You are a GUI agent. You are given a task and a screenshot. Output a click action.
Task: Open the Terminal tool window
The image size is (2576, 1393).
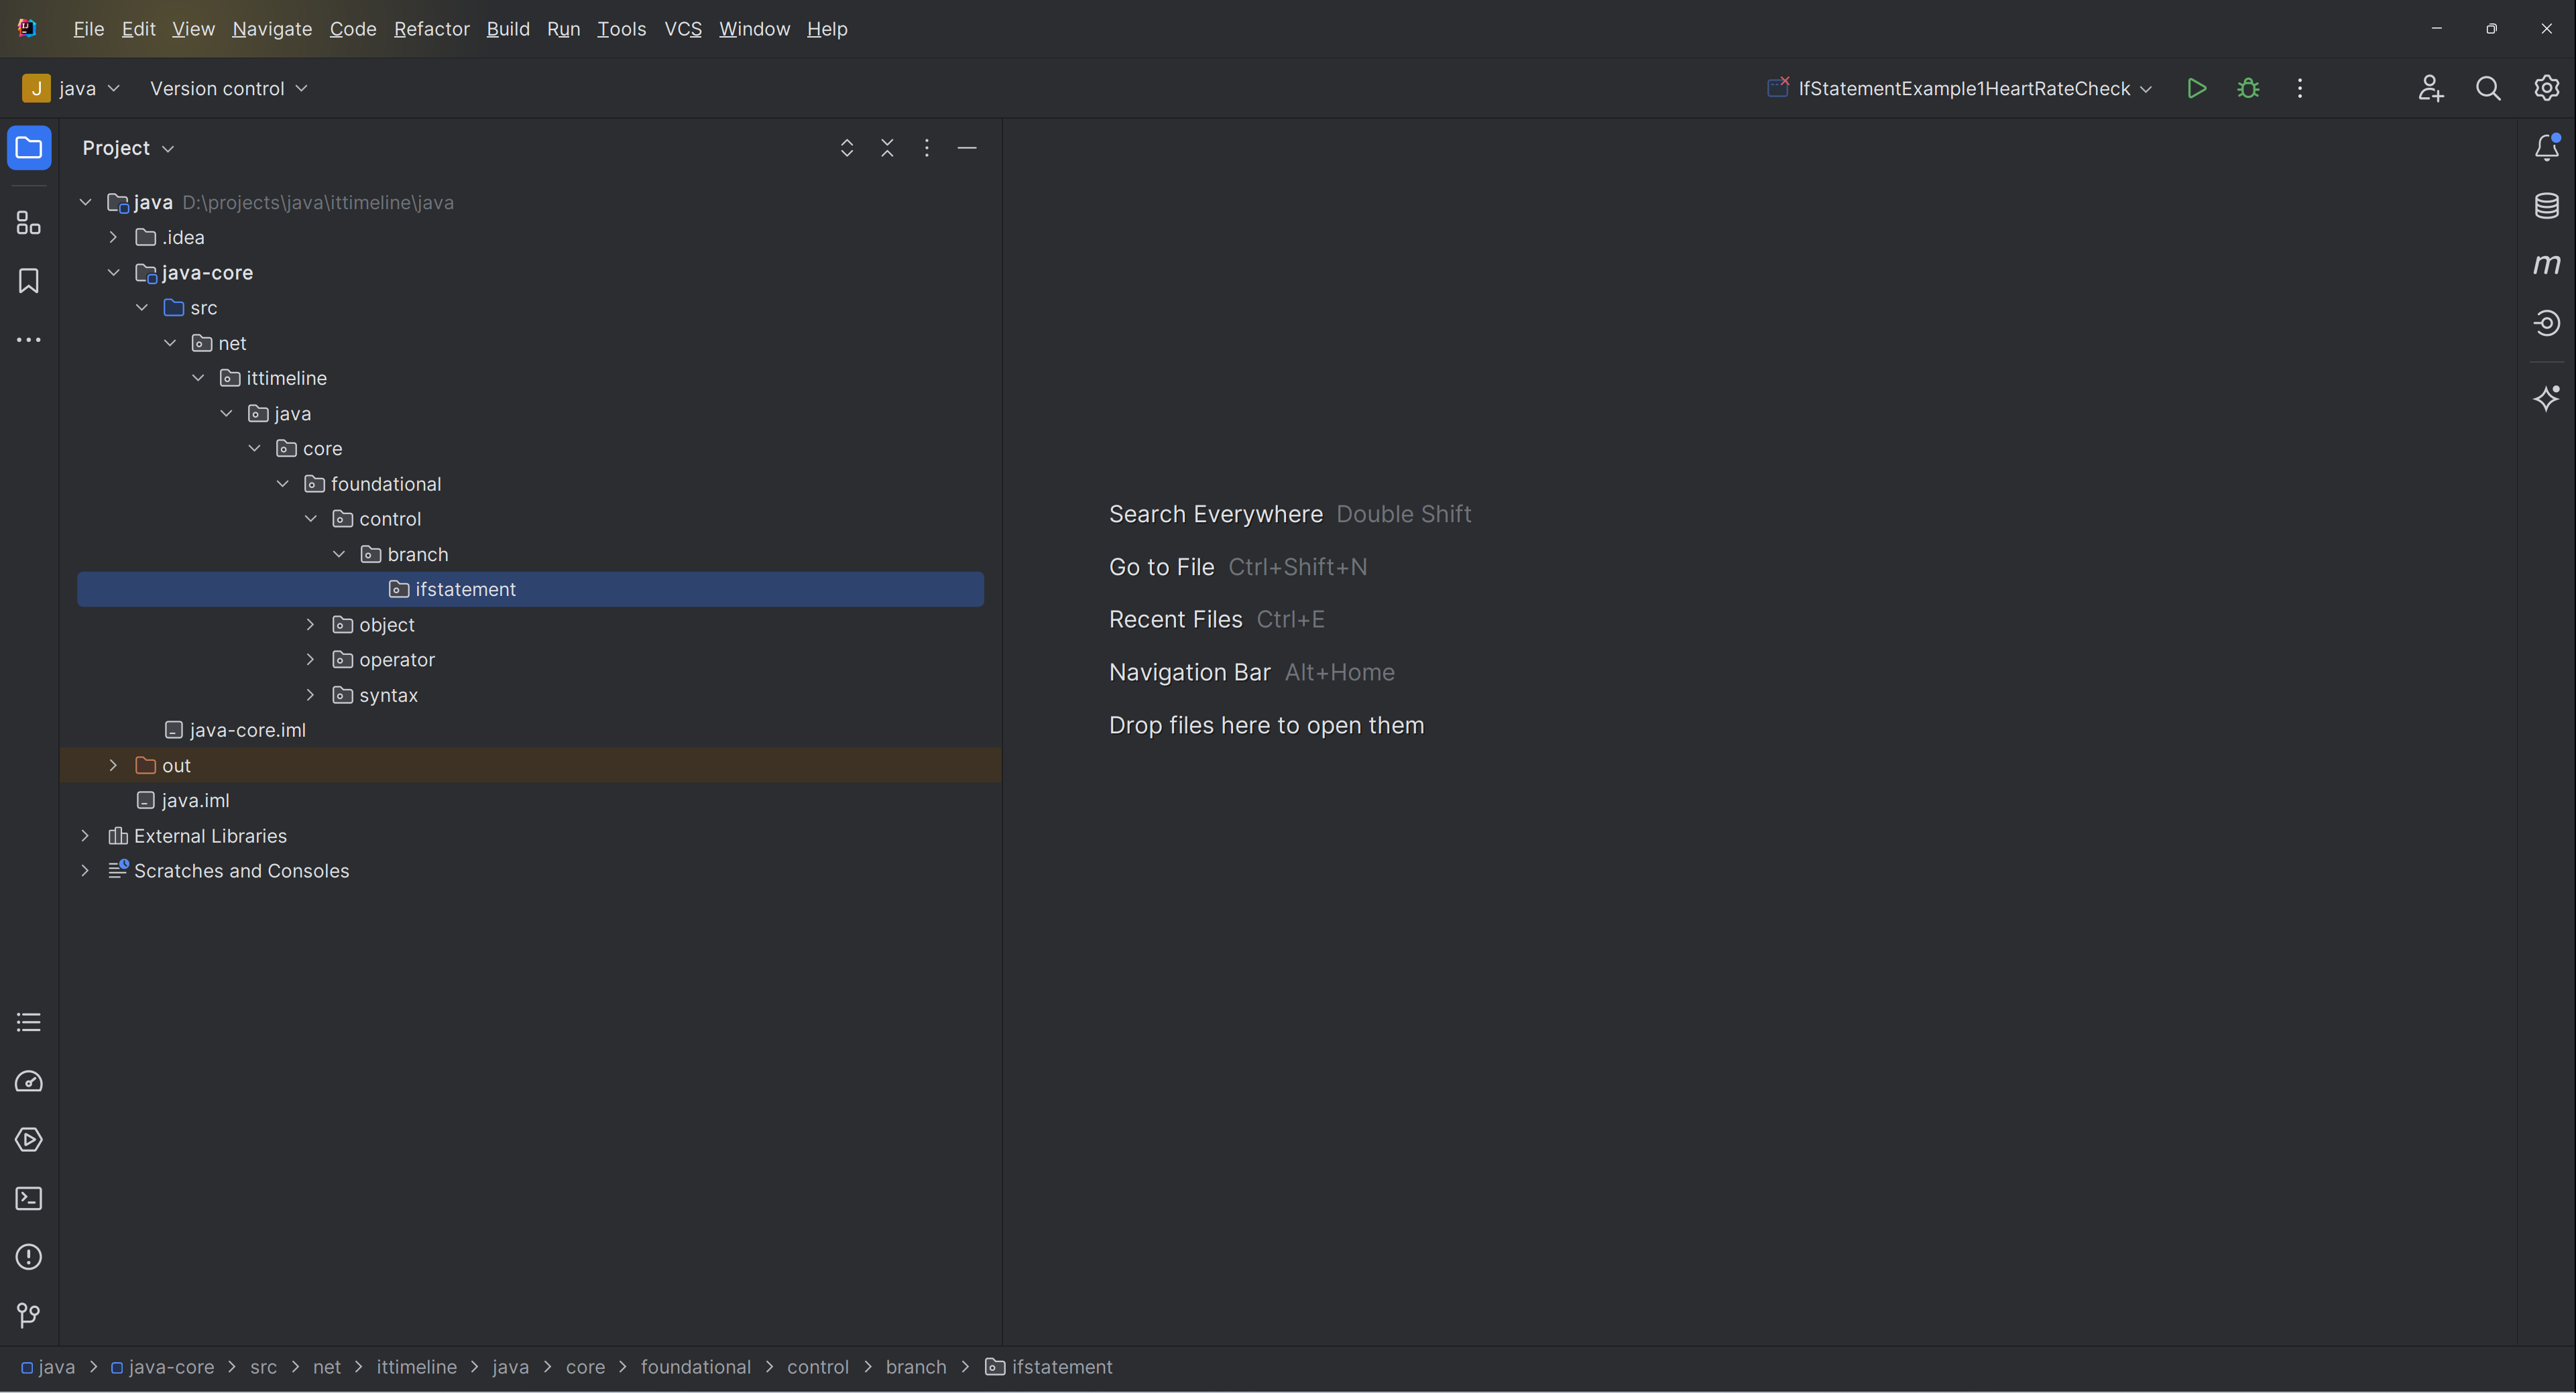(29, 1198)
